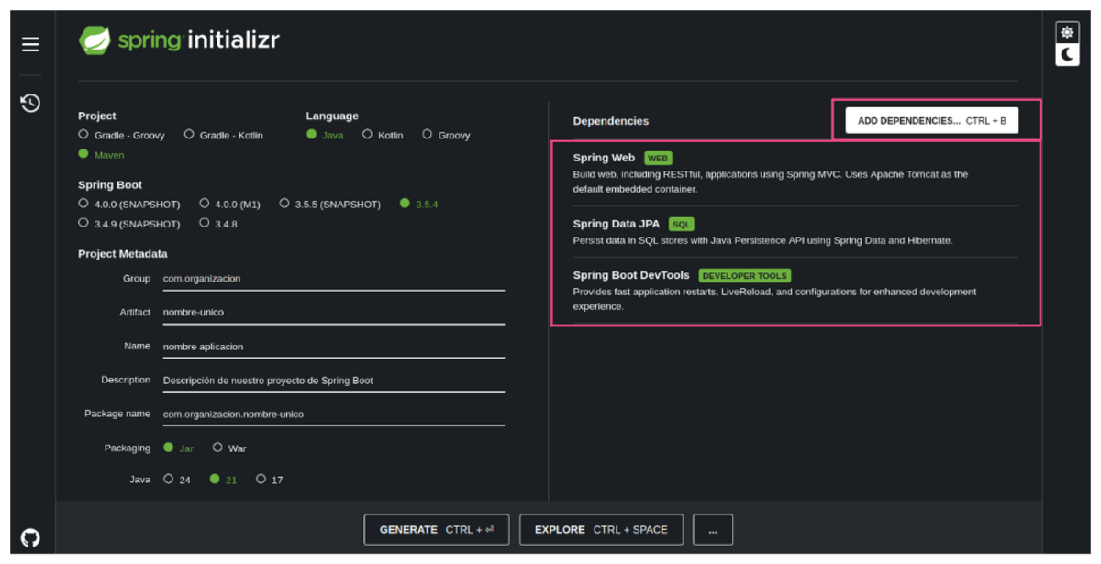The height and width of the screenshot is (564, 1101).
Task: Select Gradle - Kotlin project type
Action: coord(224,135)
